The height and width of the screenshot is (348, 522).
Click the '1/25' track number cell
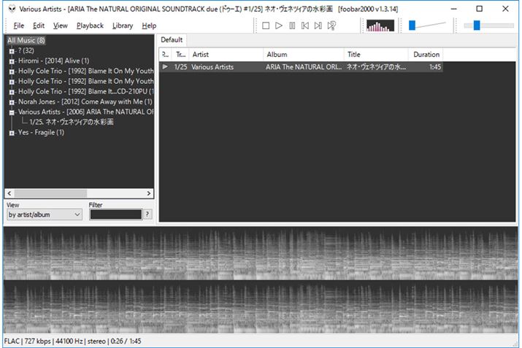click(x=181, y=67)
